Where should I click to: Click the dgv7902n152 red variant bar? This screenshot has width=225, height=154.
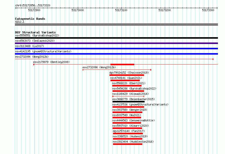click(x=127, y=75)
